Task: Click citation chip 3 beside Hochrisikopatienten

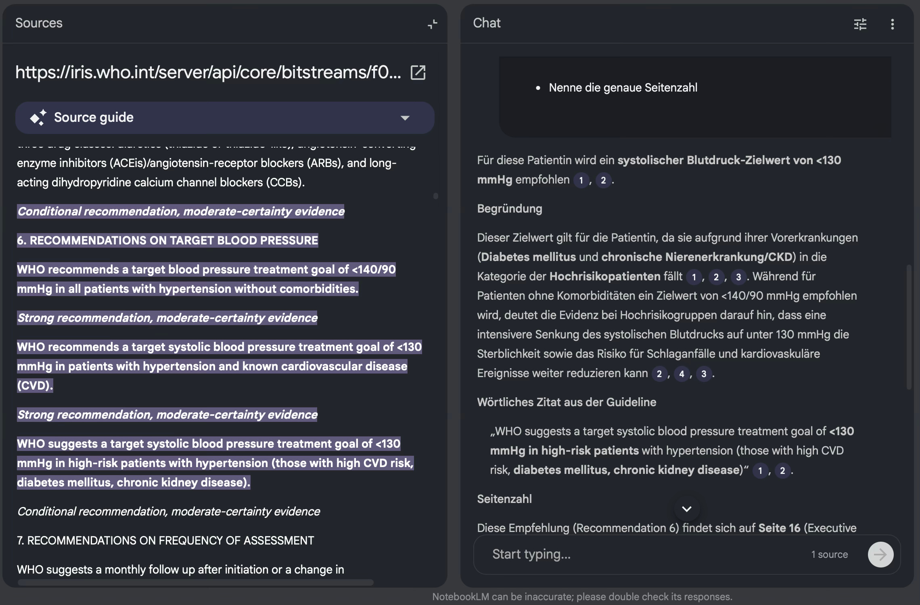Action: tap(739, 277)
